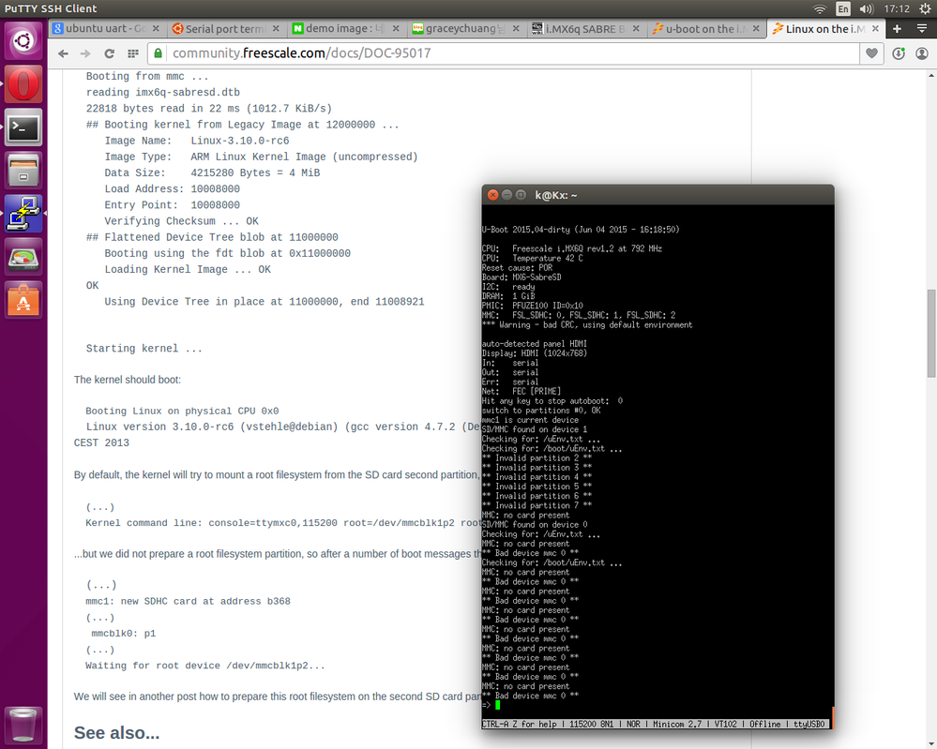Open a new browser tab
937x749 pixels.
pos(897,29)
